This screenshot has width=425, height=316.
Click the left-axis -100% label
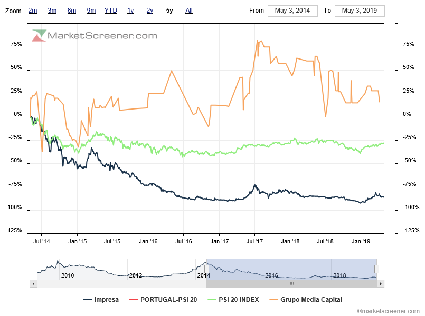tap(14, 208)
